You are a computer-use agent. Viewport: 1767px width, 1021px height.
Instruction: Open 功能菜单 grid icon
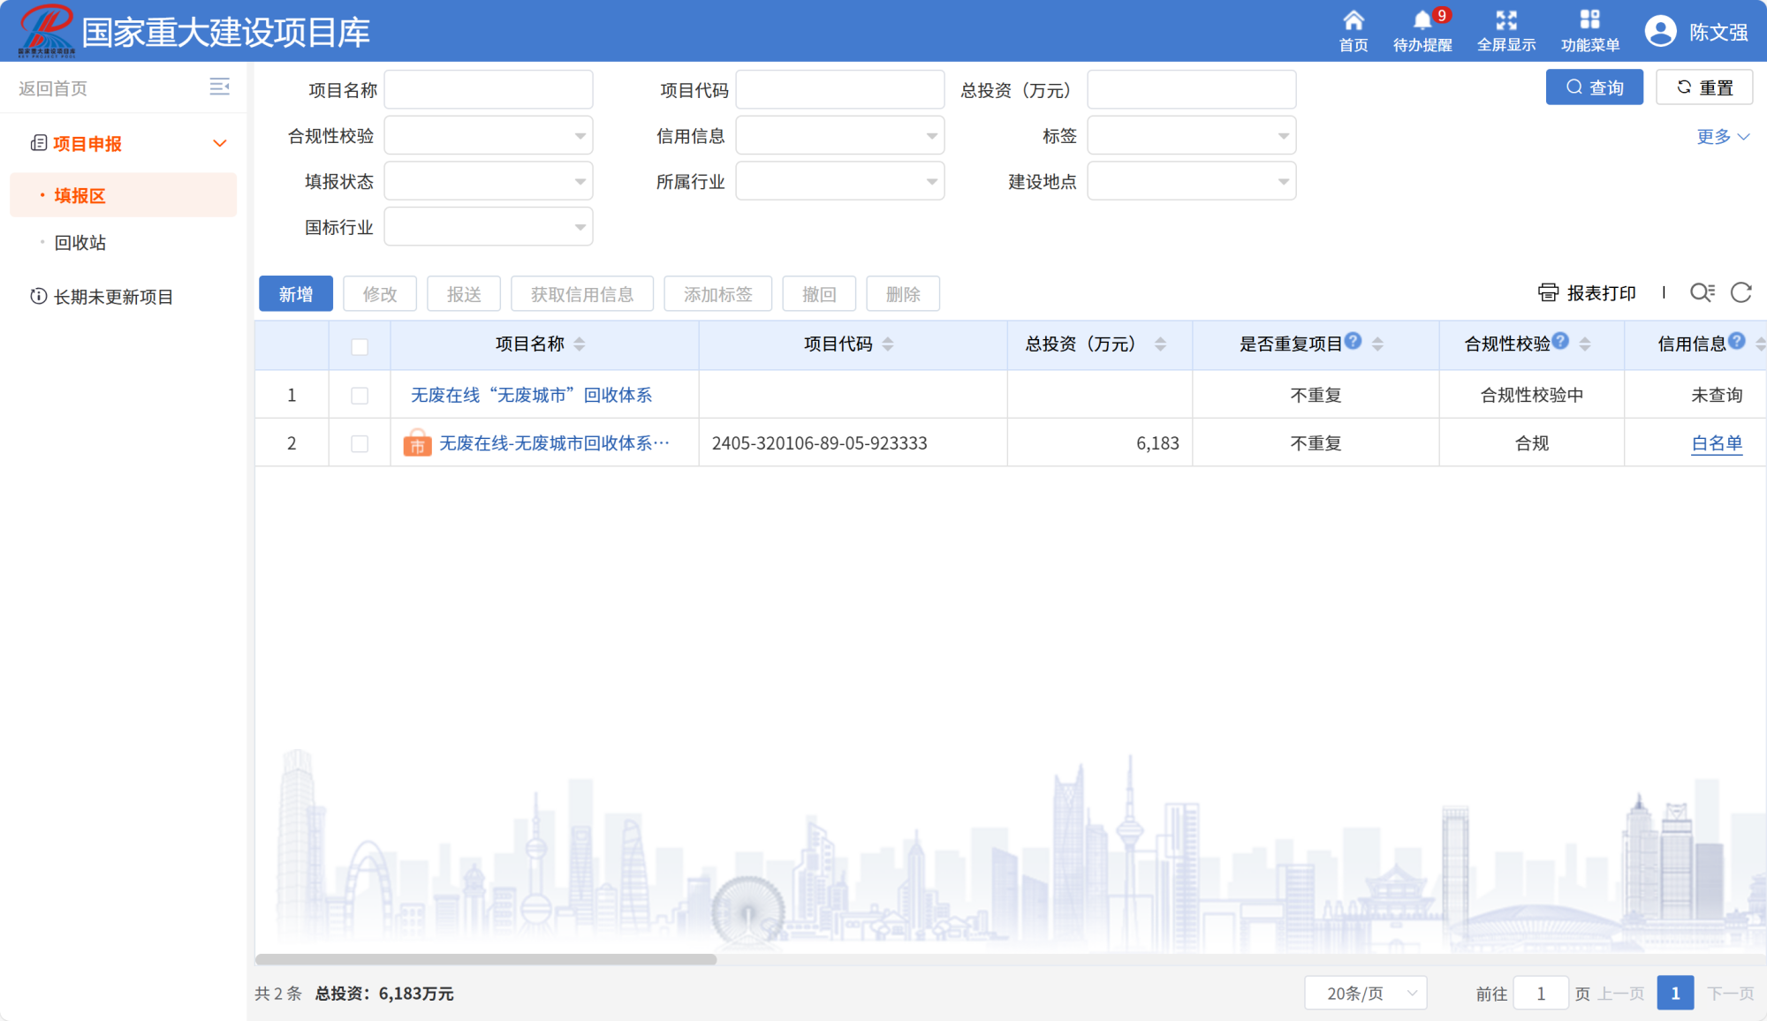(1589, 20)
